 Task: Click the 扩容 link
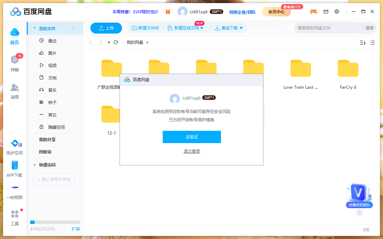pos(76,229)
